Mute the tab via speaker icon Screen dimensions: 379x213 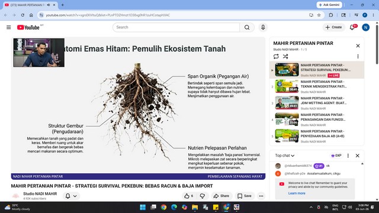pyautogui.click(x=49, y=5)
